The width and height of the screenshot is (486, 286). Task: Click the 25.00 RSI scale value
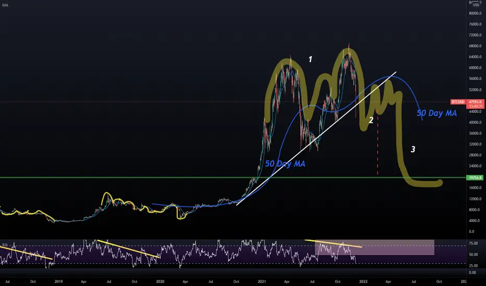point(473,266)
